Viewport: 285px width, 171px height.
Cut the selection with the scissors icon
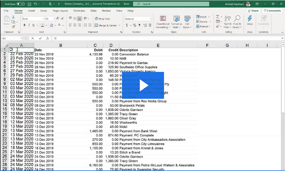(13, 17)
